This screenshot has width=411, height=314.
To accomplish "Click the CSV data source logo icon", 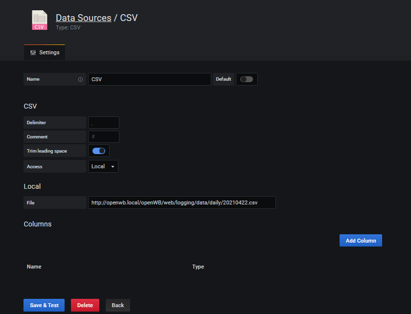I will click(x=40, y=21).
